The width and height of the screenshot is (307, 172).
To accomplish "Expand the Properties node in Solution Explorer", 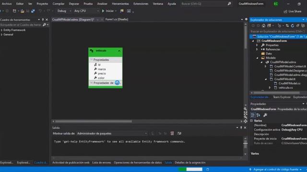I will (257, 45).
